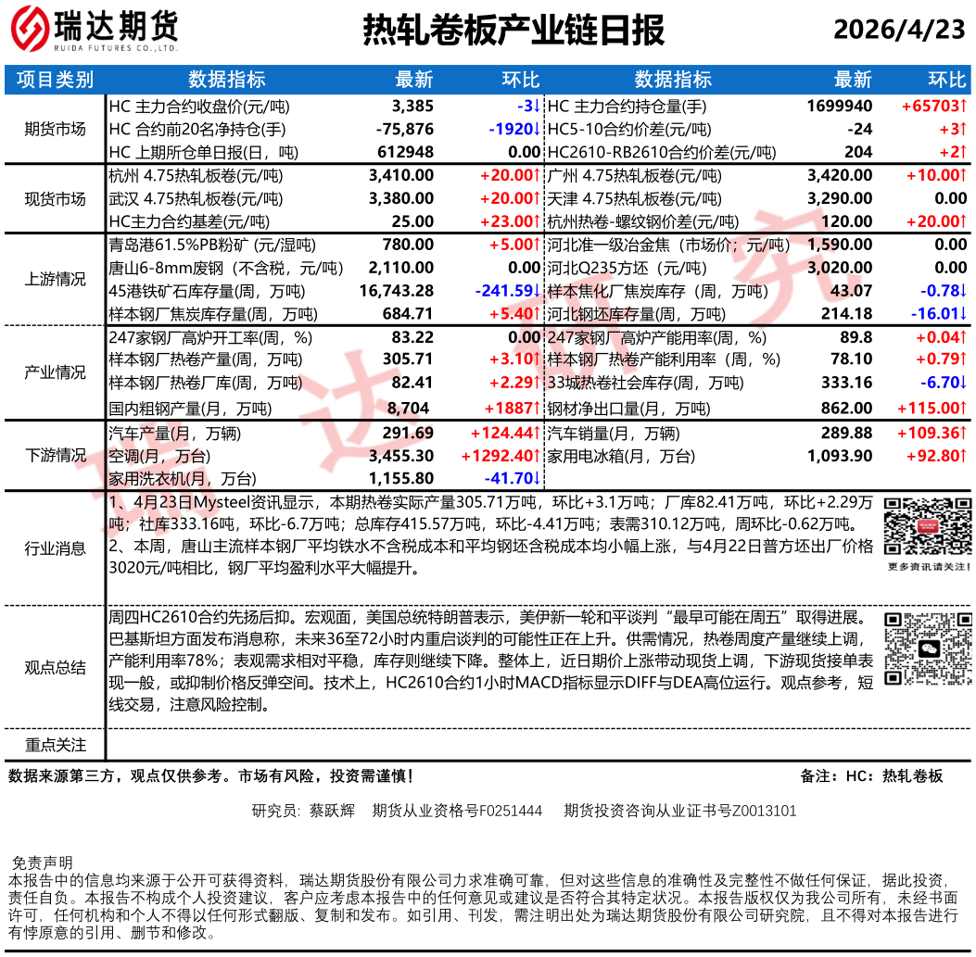Click the title 热轧卷板产业链日报

click(x=513, y=31)
